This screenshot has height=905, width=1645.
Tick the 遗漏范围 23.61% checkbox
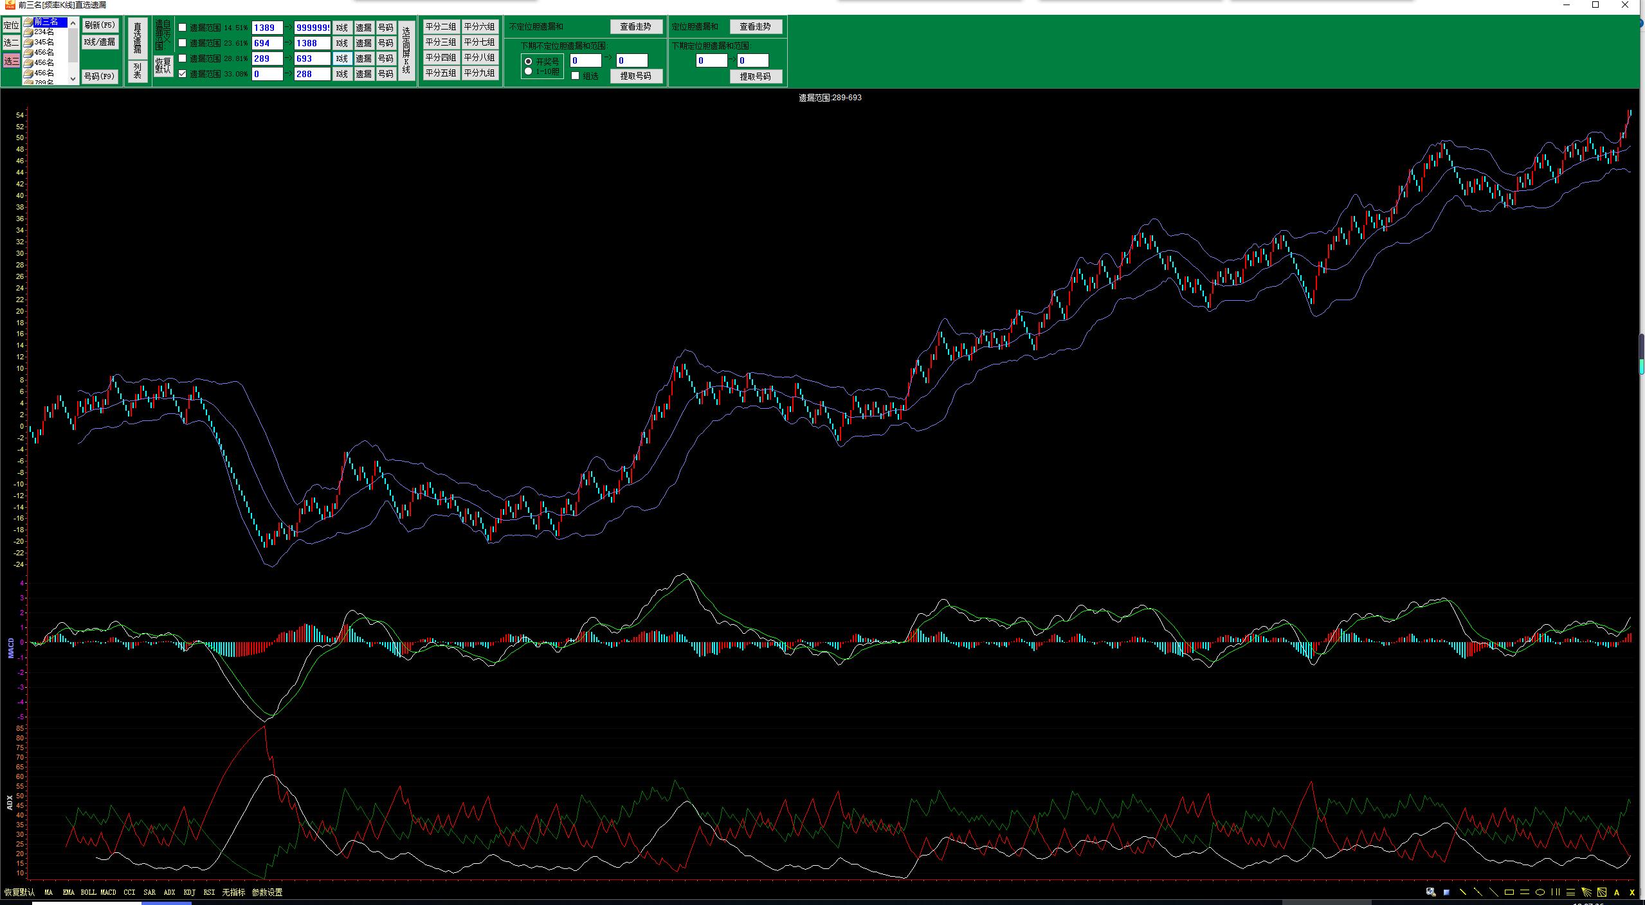(x=183, y=43)
